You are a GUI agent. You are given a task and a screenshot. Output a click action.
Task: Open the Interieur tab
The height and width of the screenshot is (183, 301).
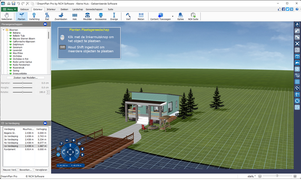tap(52, 9)
